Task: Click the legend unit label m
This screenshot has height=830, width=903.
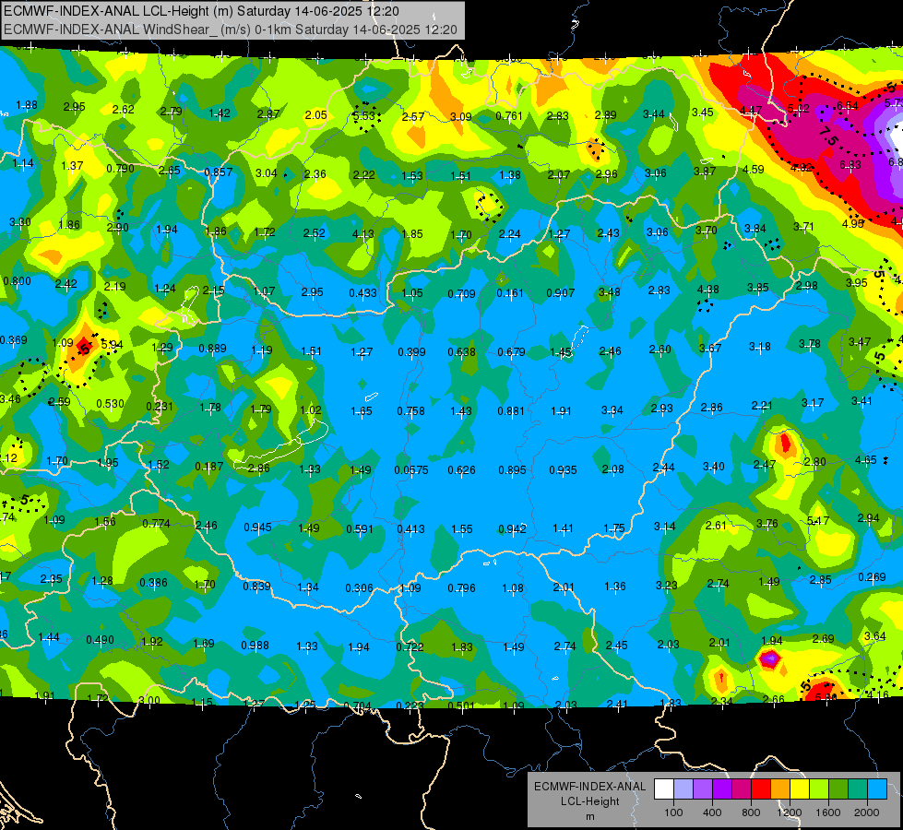Action: tap(589, 817)
